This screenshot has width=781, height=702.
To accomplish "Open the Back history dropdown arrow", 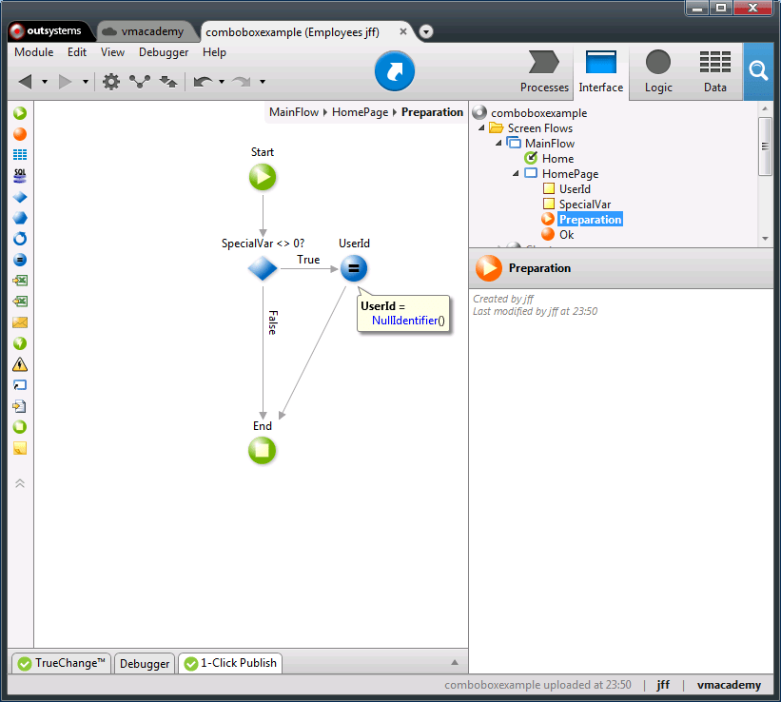I will tap(45, 82).
